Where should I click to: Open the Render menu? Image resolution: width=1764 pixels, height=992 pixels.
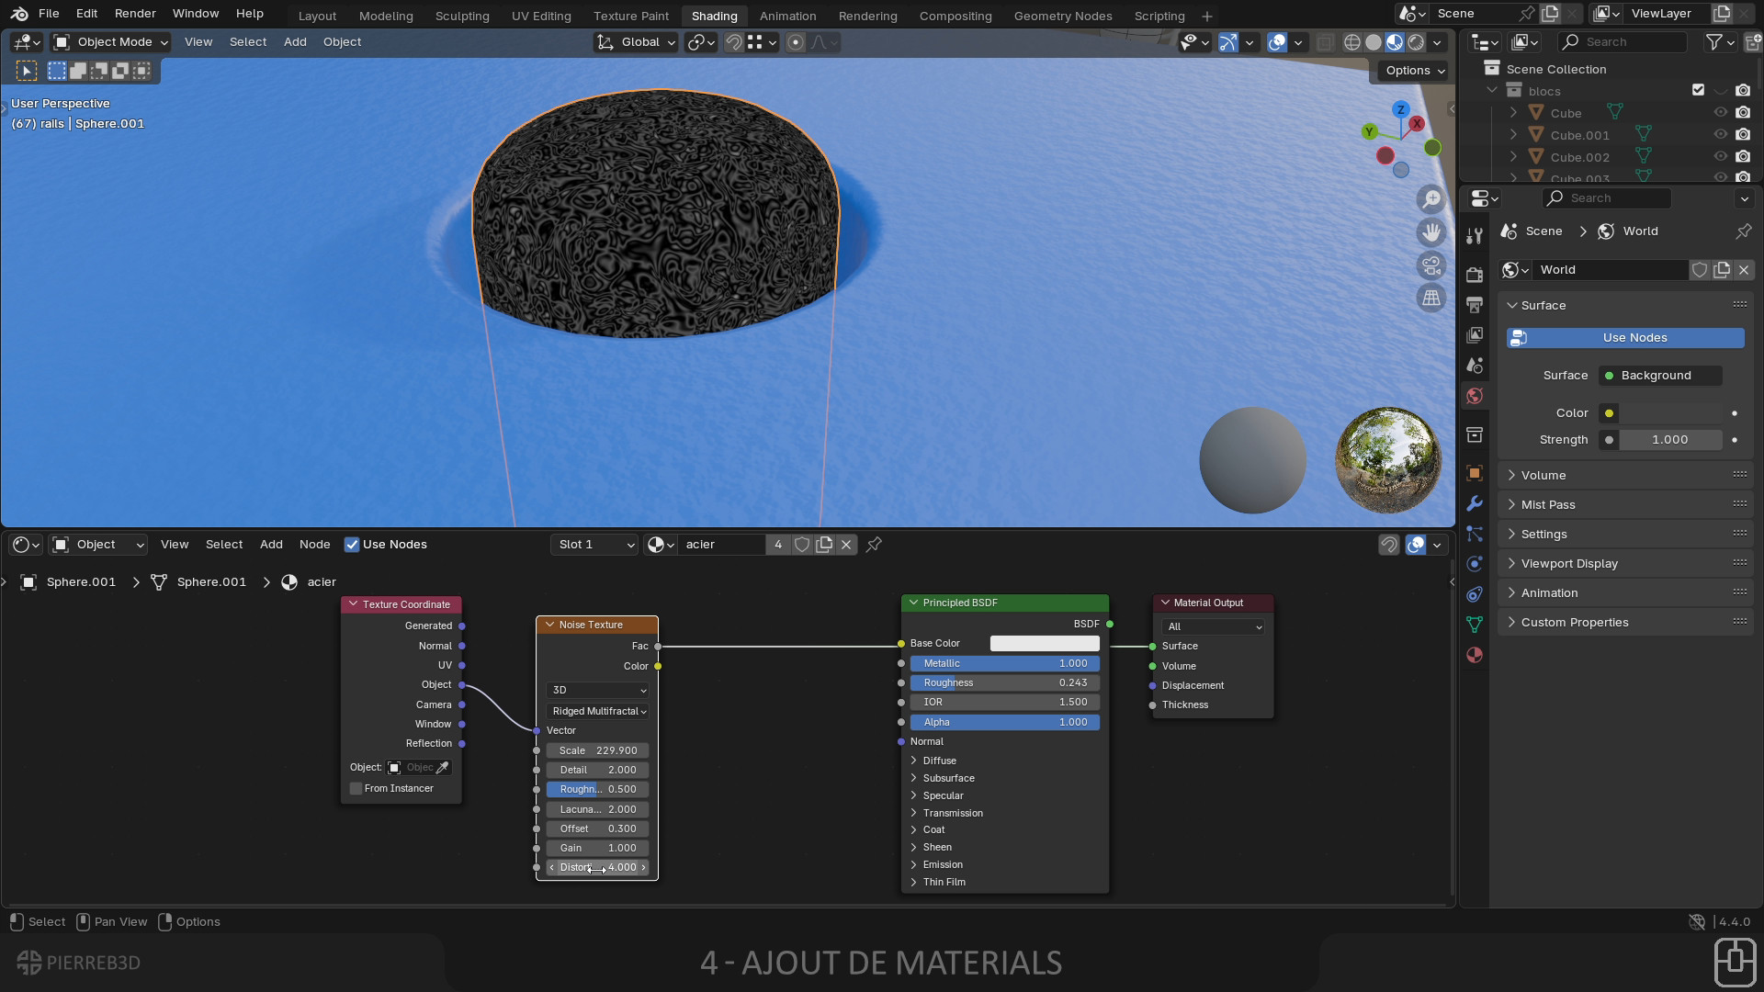(135, 14)
